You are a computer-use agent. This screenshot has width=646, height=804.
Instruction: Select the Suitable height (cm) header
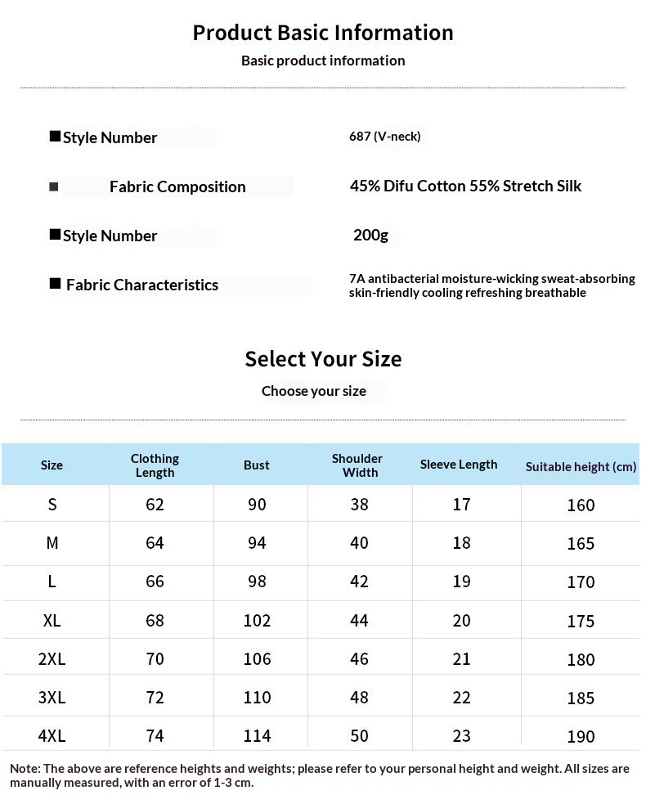pyautogui.click(x=581, y=466)
